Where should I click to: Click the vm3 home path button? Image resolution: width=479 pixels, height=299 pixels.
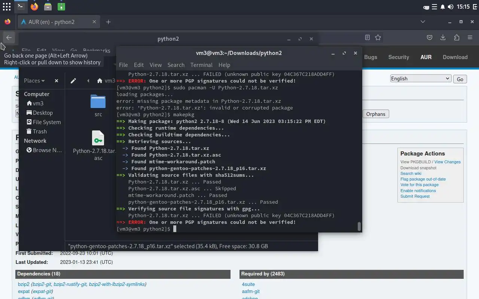coord(106,81)
